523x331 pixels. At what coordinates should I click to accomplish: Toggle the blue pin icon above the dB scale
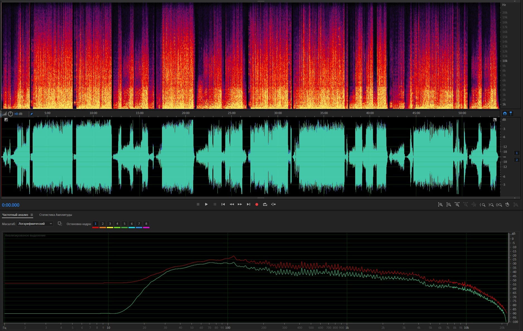click(511, 113)
